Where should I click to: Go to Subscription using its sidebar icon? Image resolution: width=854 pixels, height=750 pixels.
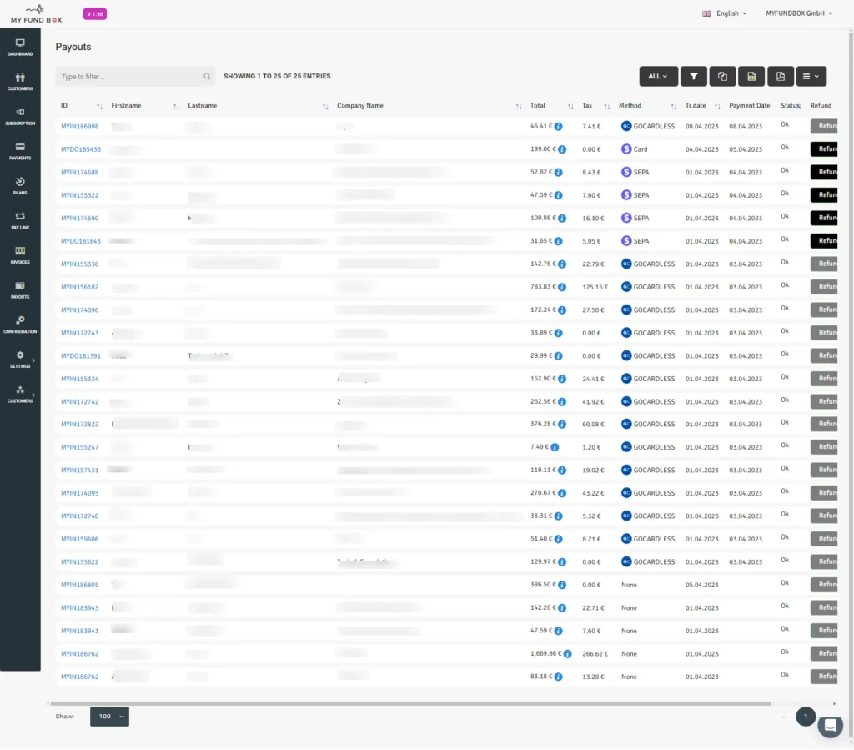tap(20, 117)
